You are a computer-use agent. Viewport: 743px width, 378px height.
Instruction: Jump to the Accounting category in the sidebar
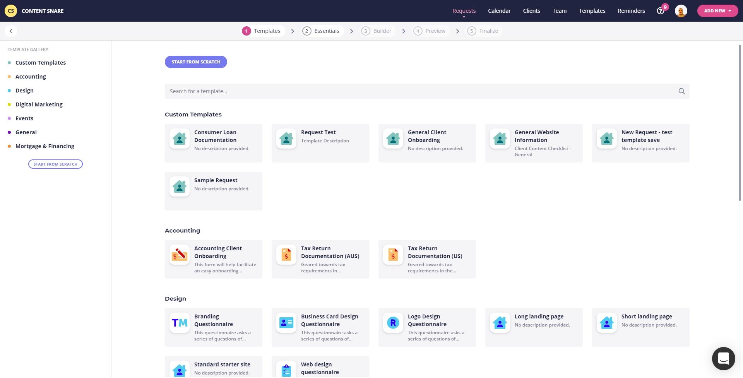(31, 77)
